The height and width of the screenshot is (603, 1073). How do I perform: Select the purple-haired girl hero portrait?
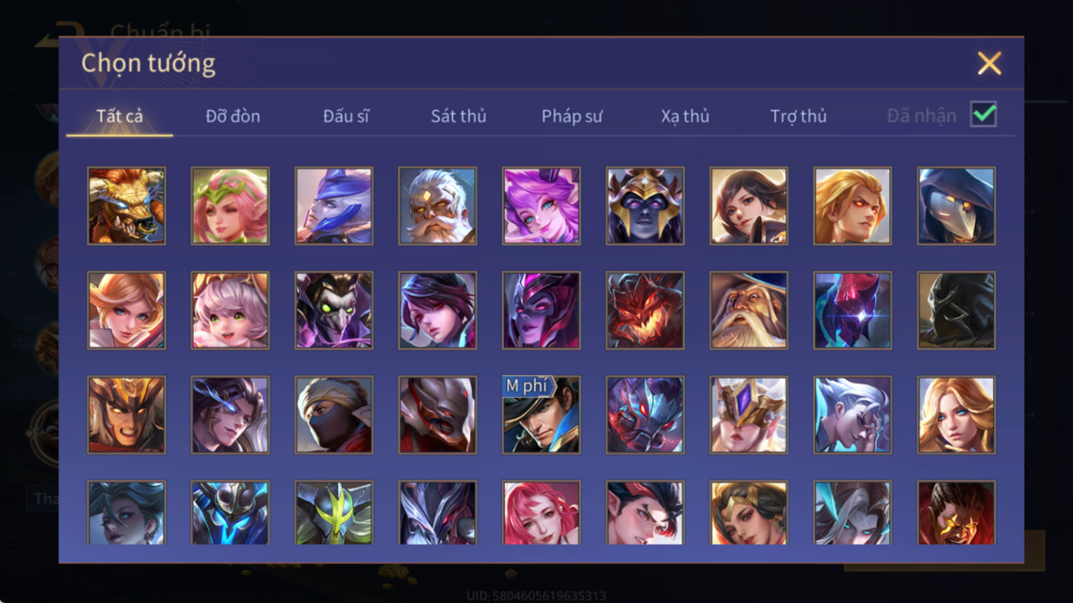tap(541, 206)
